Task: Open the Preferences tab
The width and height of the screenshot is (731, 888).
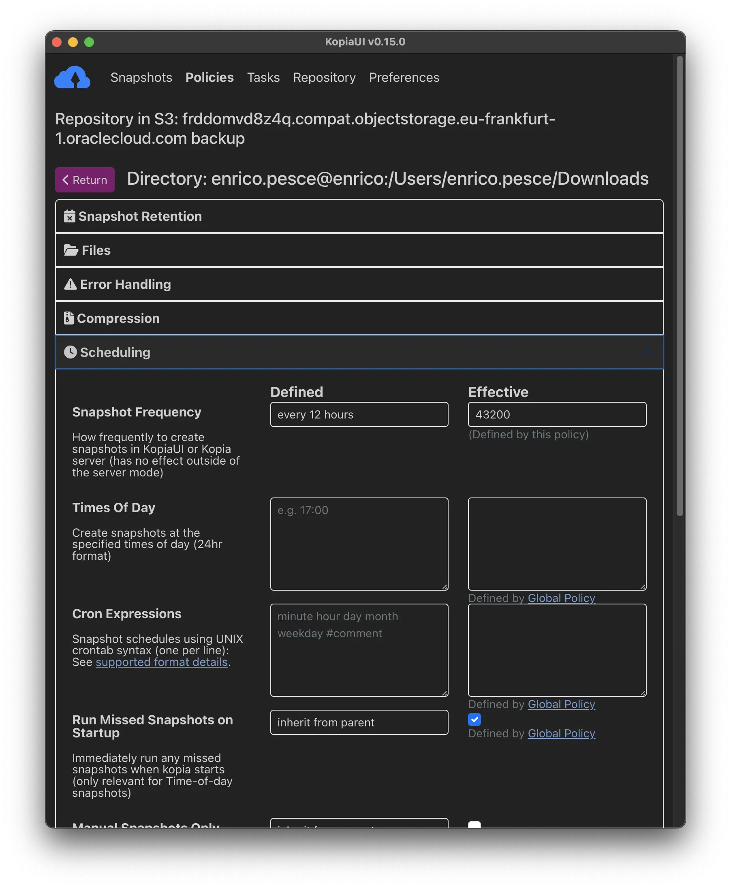Action: pyautogui.click(x=404, y=77)
